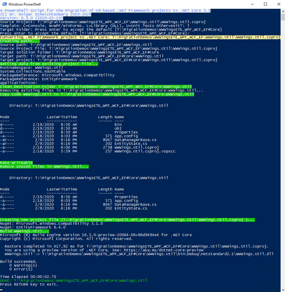This screenshot has height=292, width=285.
Task: Click the green 'Creating new project file' line
Action: tap(127, 220)
